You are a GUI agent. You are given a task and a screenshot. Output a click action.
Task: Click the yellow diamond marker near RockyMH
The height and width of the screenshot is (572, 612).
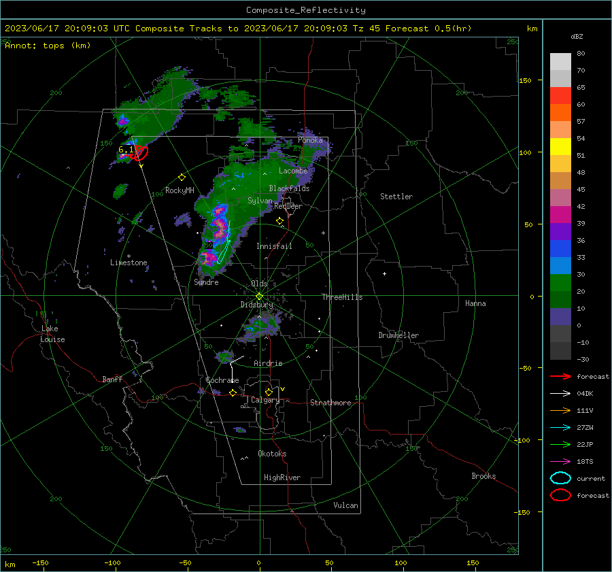(182, 178)
